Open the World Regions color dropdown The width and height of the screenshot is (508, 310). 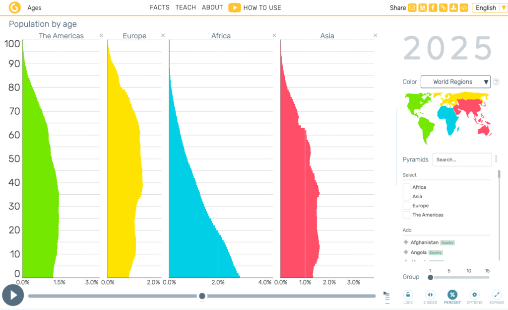click(455, 81)
